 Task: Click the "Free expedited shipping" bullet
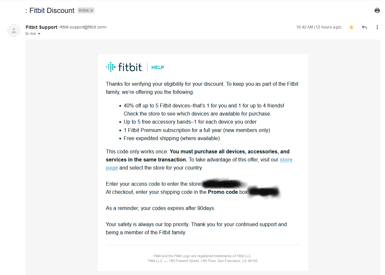pos(172,138)
